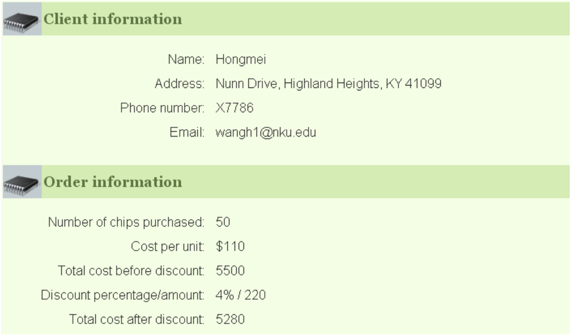Click the Discount percentage/amount label
Screen dimensions: 577x335
tap(122, 295)
